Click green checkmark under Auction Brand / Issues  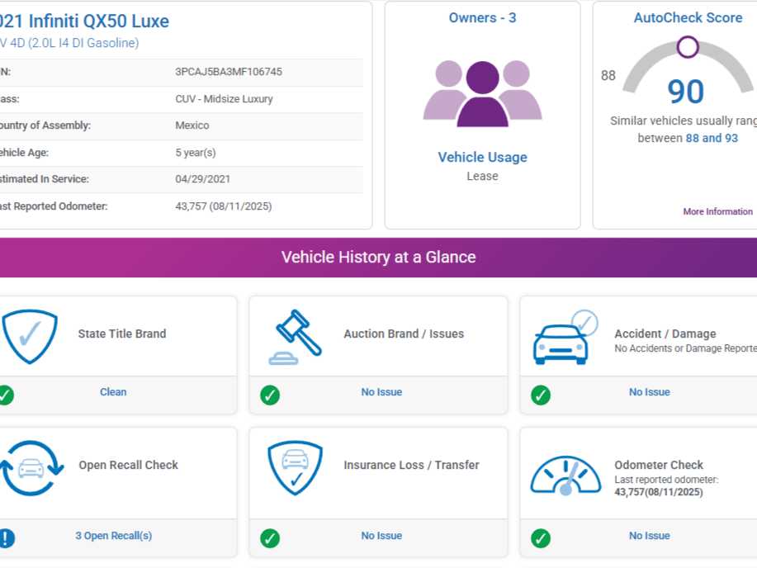coord(270,395)
